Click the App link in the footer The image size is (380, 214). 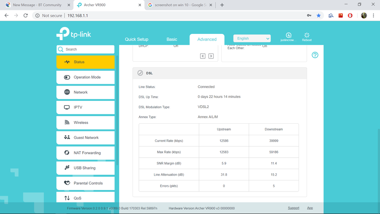(x=310, y=208)
